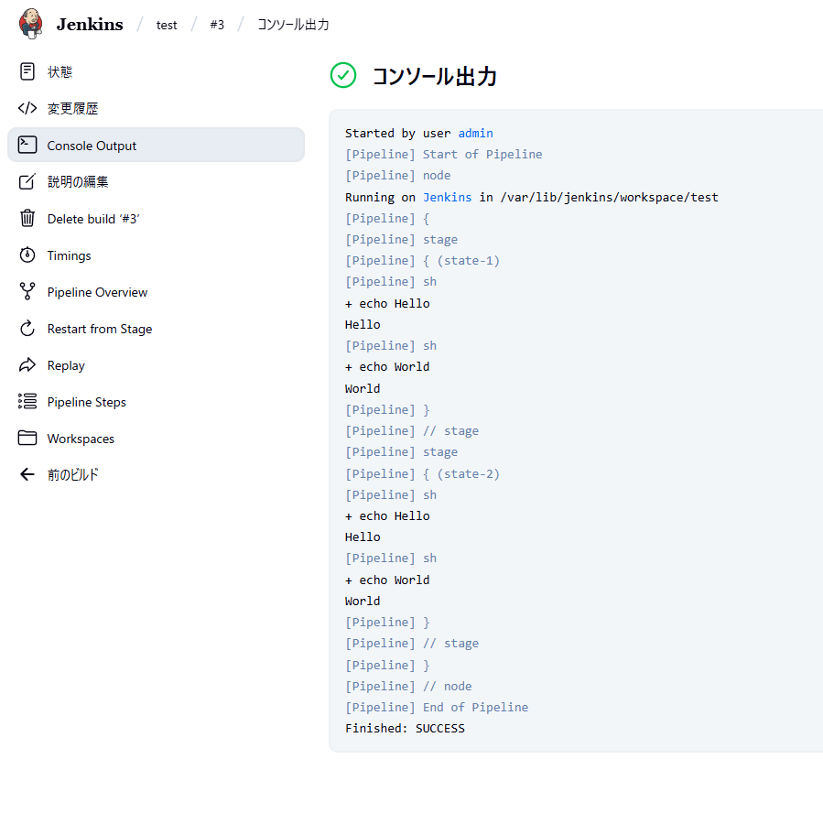Click the Timings stopwatch icon
Viewport: 823px width, 824px height.
27,255
